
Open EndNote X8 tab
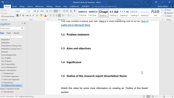pyautogui.click(x=74, y=7)
